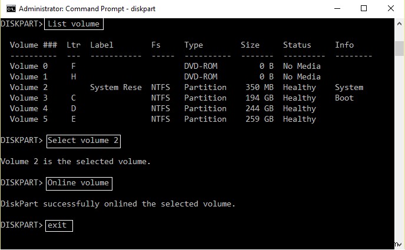Select the 'System Rese' label of Volume 2

[115, 87]
